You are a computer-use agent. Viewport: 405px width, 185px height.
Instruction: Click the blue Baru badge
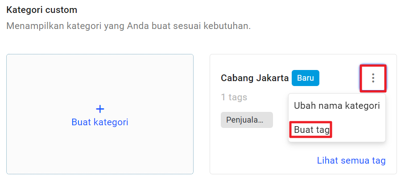(x=305, y=78)
